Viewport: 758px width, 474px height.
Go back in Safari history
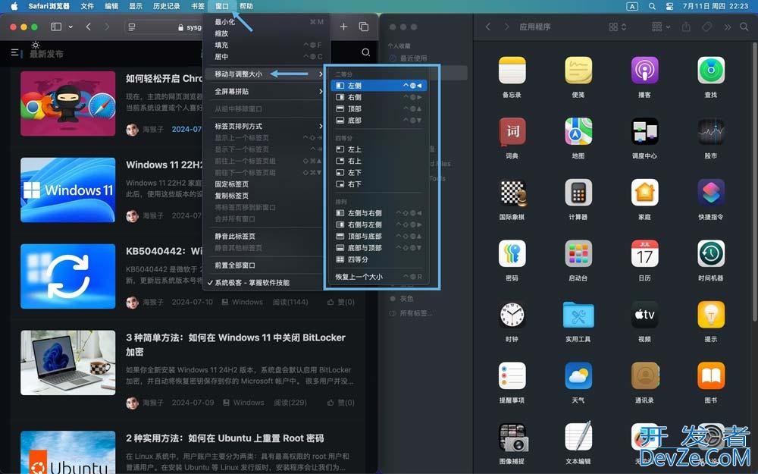[x=88, y=27]
